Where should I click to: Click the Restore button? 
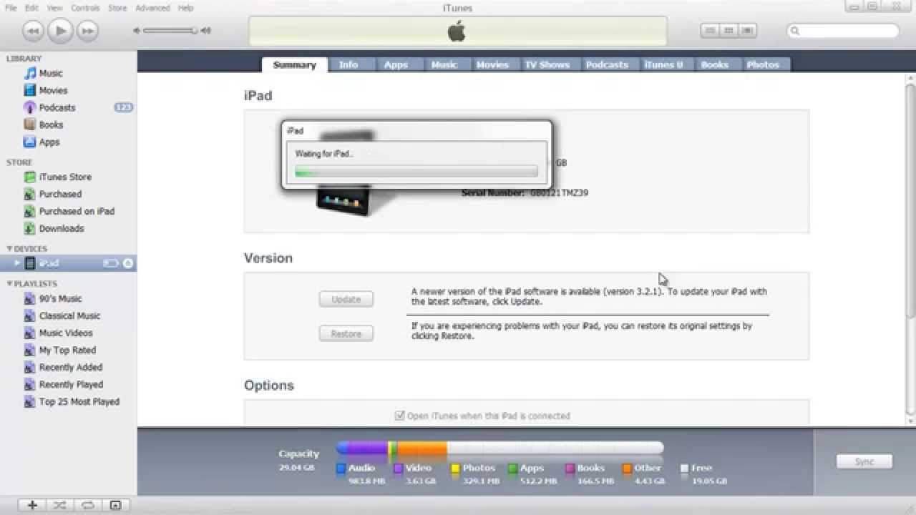point(346,334)
